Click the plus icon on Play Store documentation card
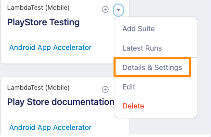 (105, 90)
